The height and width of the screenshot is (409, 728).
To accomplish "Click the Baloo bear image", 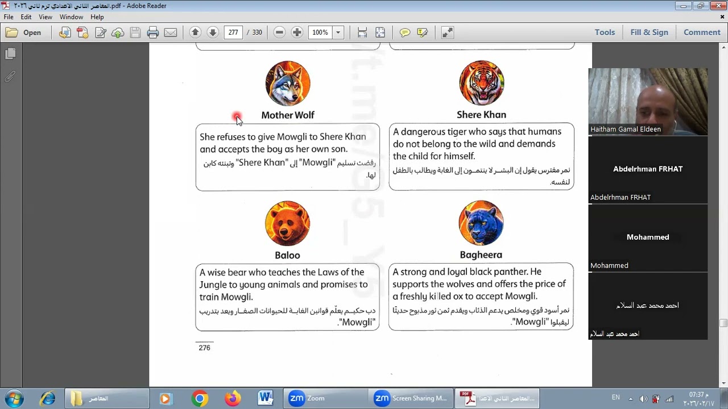I will click(x=288, y=223).
